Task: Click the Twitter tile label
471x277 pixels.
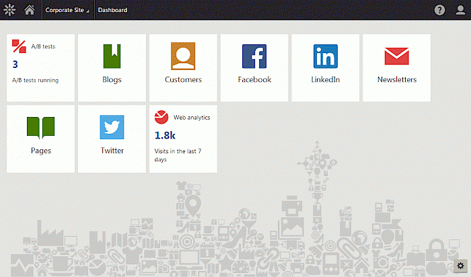Action: tap(112, 151)
